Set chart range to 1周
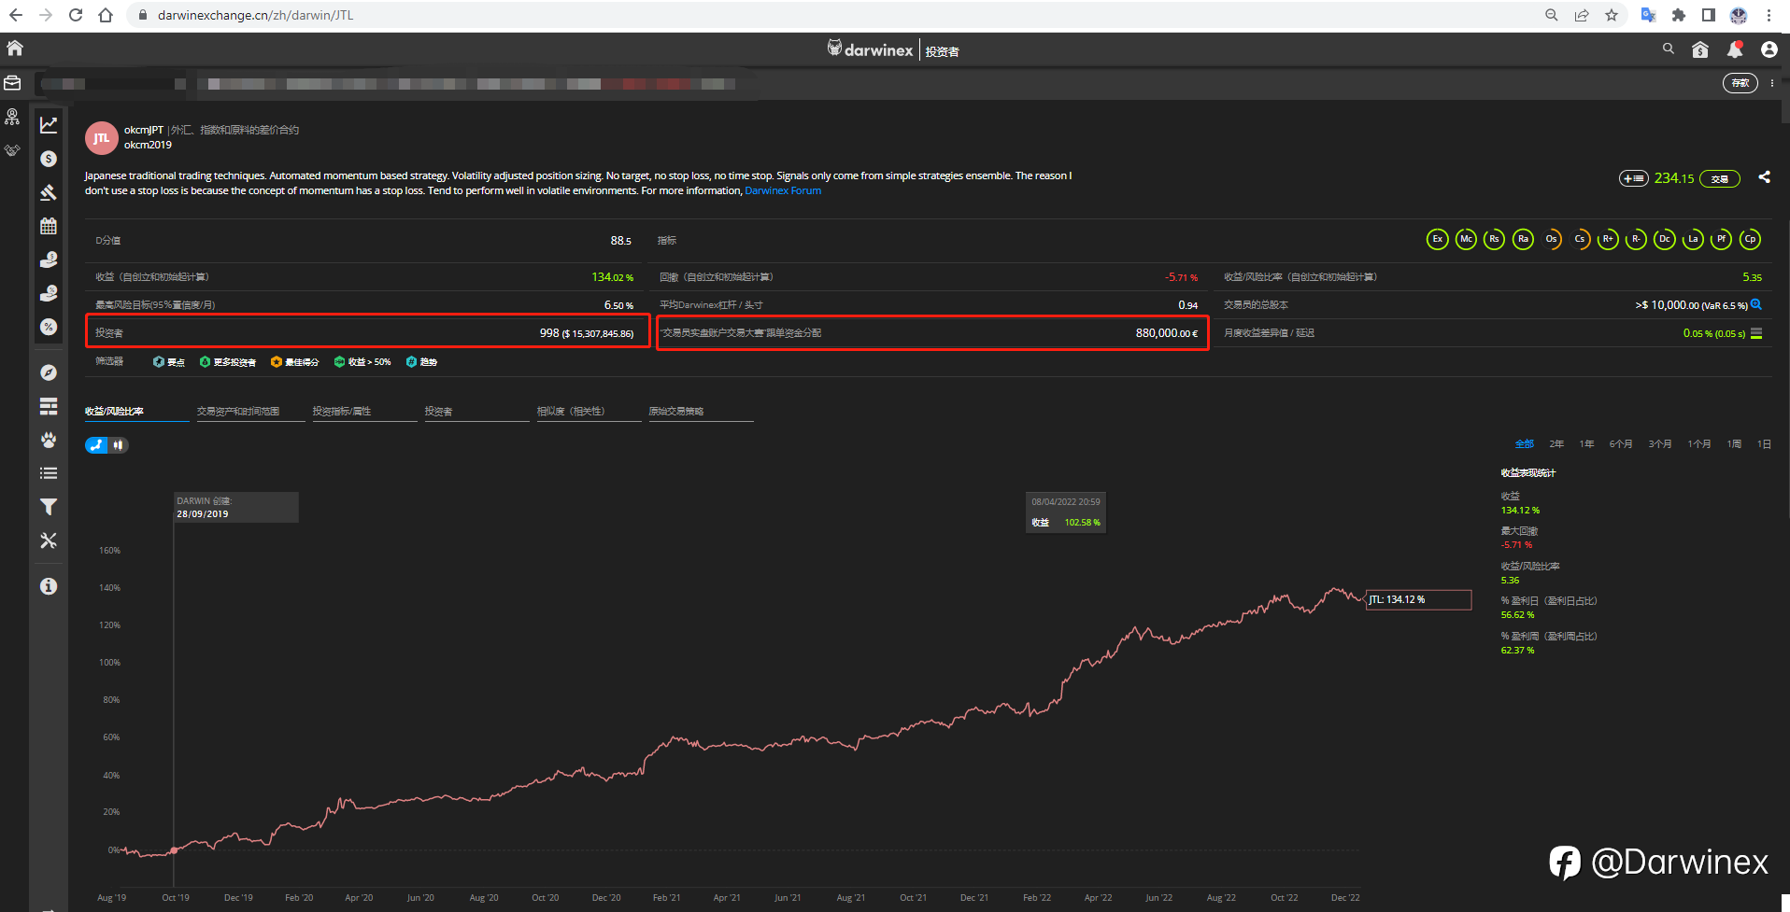The image size is (1790, 912). point(1734,444)
